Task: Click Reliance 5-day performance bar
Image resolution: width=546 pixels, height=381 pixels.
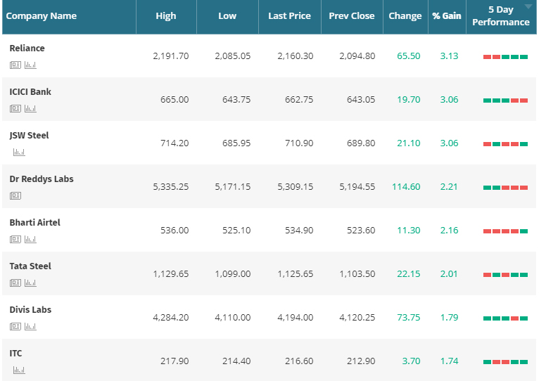Action: (x=505, y=57)
